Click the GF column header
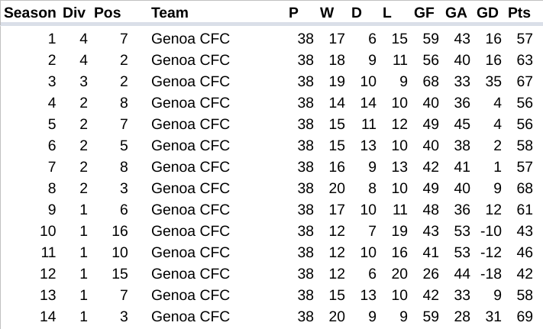 (x=425, y=13)
